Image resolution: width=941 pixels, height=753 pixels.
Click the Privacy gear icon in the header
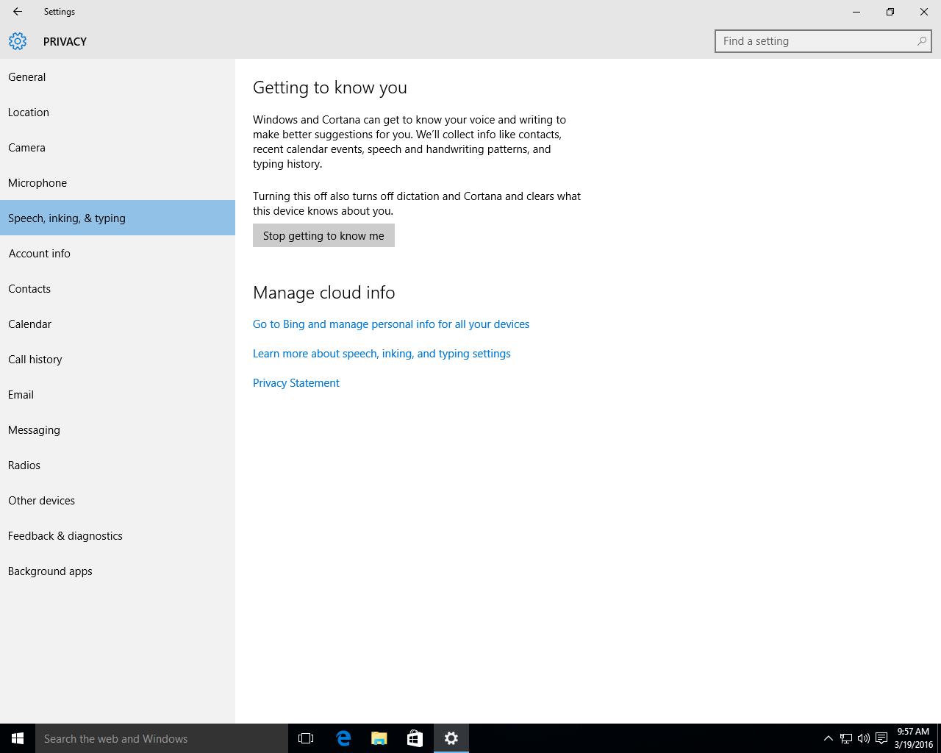[18, 41]
